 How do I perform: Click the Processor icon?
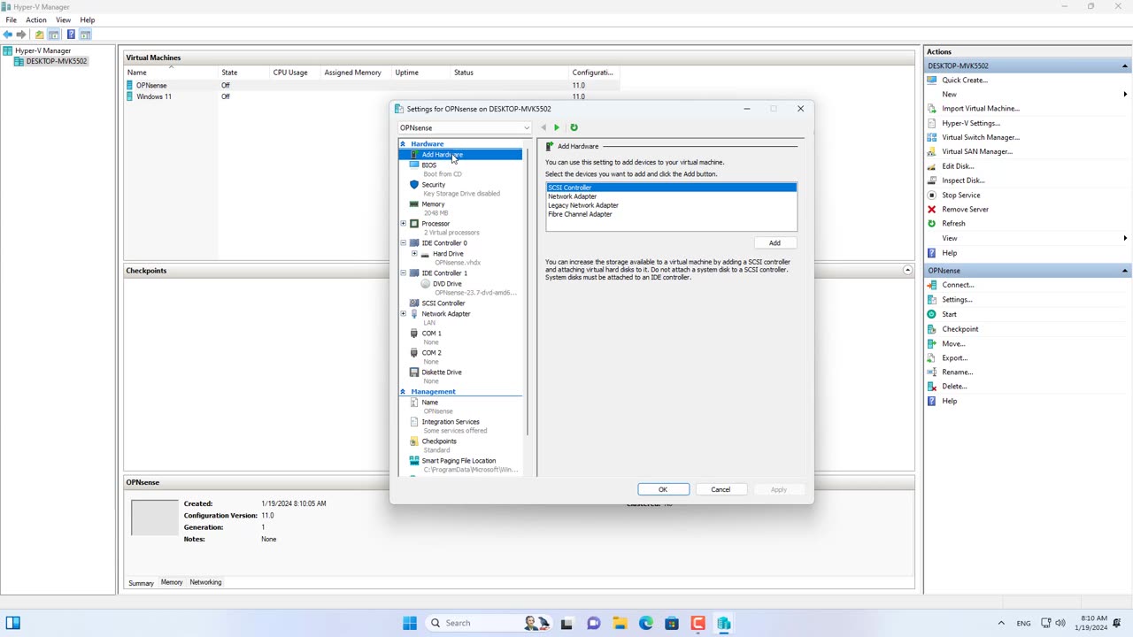click(x=414, y=224)
